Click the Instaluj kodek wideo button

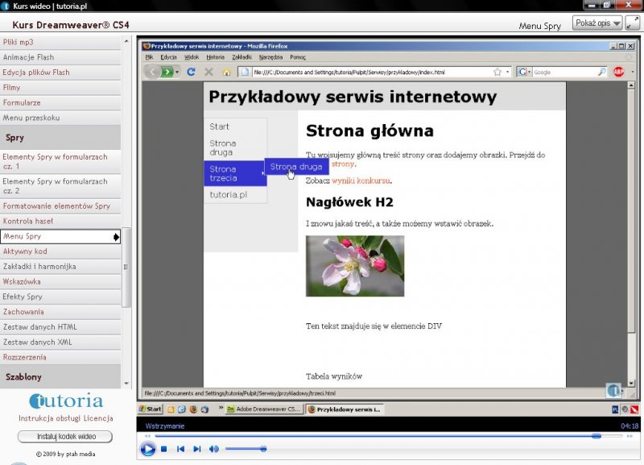[65, 437]
